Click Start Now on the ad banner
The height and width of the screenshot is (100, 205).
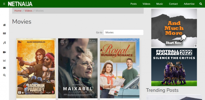coord(174,43)
